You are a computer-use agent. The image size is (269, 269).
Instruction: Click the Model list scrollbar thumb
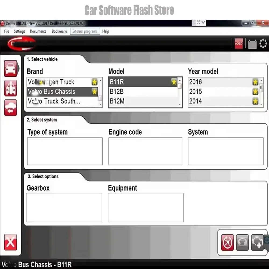tap(180, 86)
